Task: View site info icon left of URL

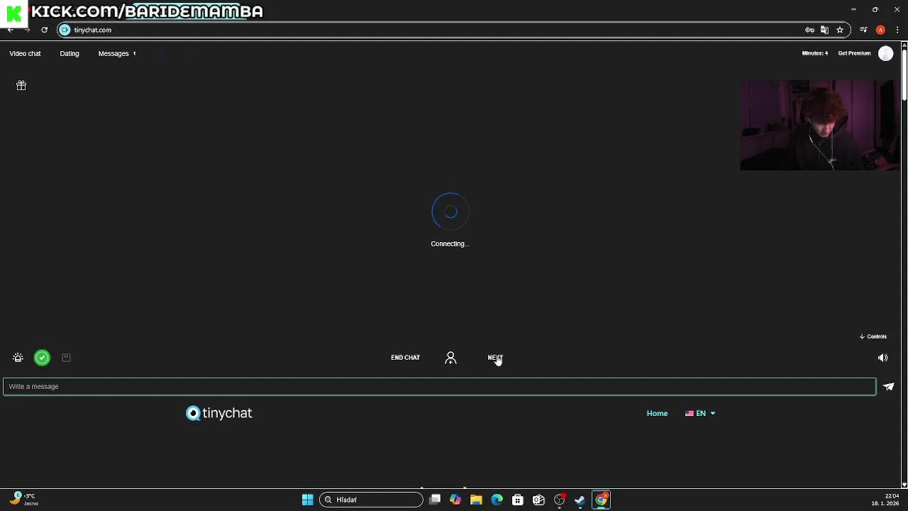Action: point(65,30)
